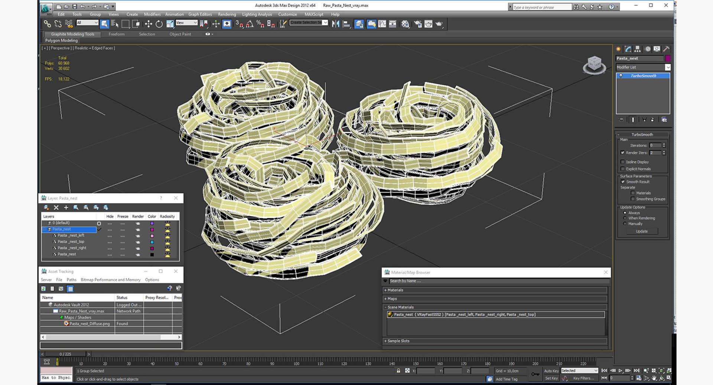Choose the Select and Move tool
Image resolution: width=713 pixels, height=385 pixels.
(148, 24)
